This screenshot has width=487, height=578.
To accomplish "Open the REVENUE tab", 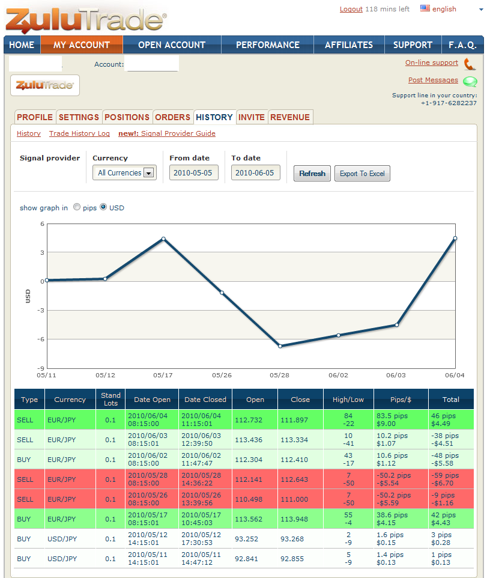I will click(290, 117).
